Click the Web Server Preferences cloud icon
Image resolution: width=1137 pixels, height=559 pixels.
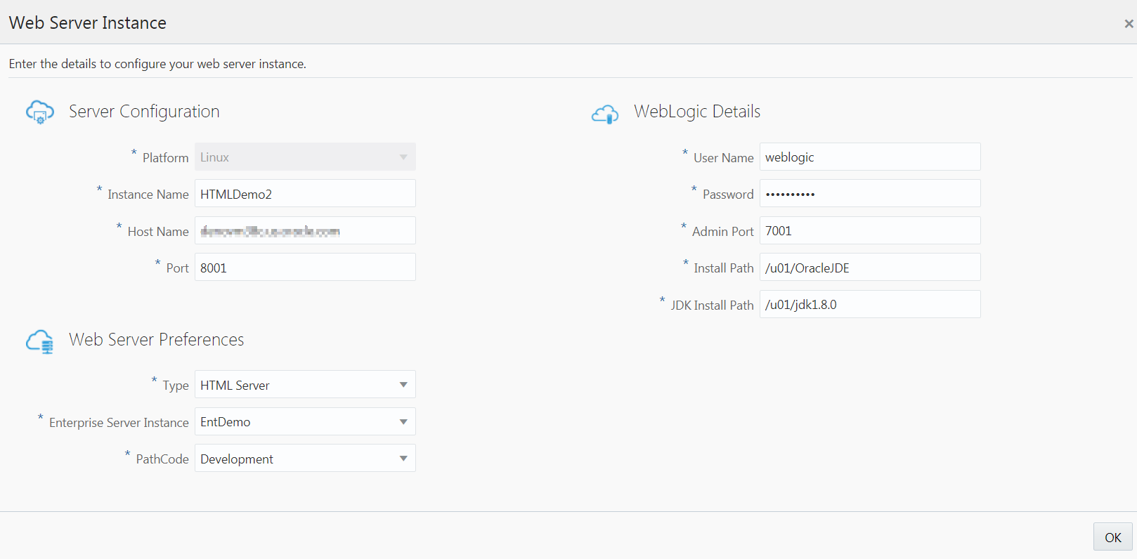pyautogui.click(x=40, y=341)
